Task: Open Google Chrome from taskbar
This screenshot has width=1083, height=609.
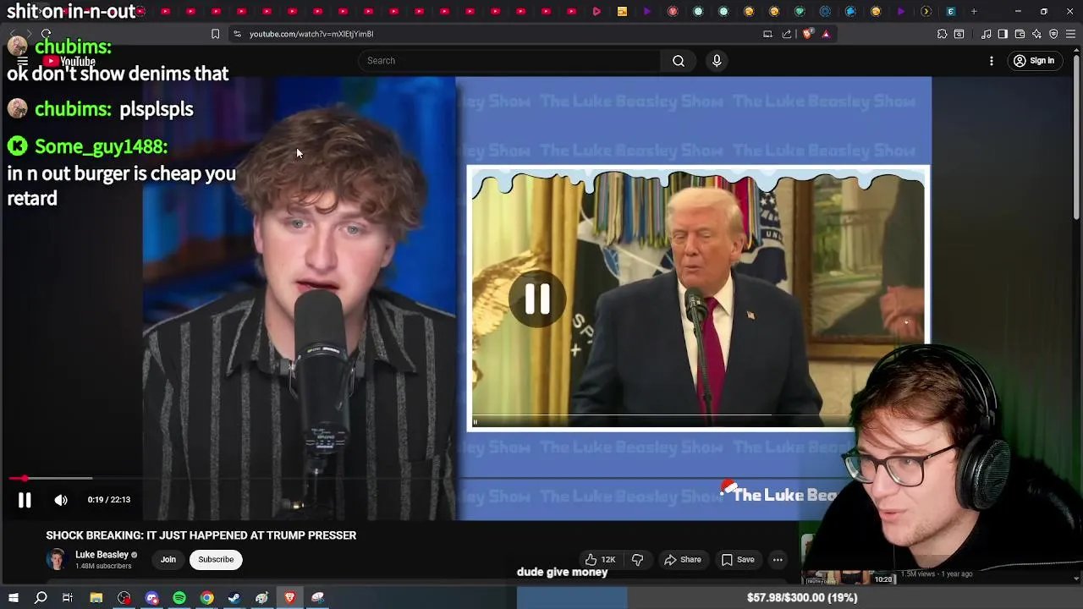Action: pyautogui.click(x=206, y=598)
